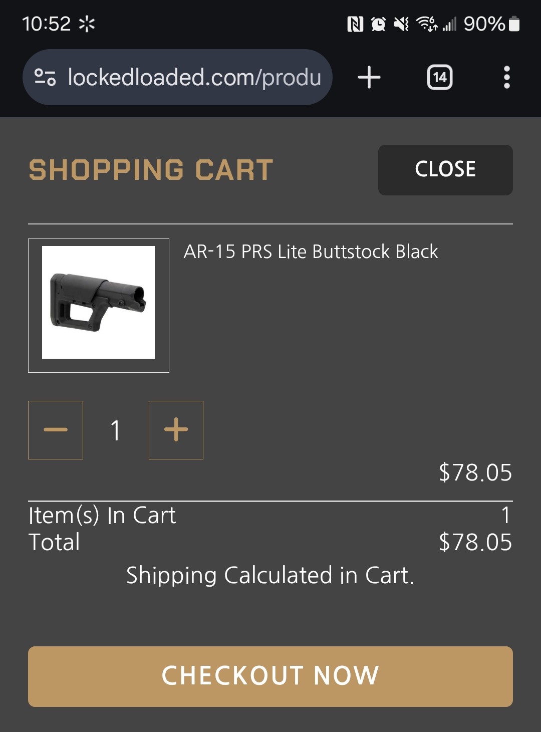The image size is (541, 732).
Task: Open the browser three-dot overflow menu
Action: 506,78
